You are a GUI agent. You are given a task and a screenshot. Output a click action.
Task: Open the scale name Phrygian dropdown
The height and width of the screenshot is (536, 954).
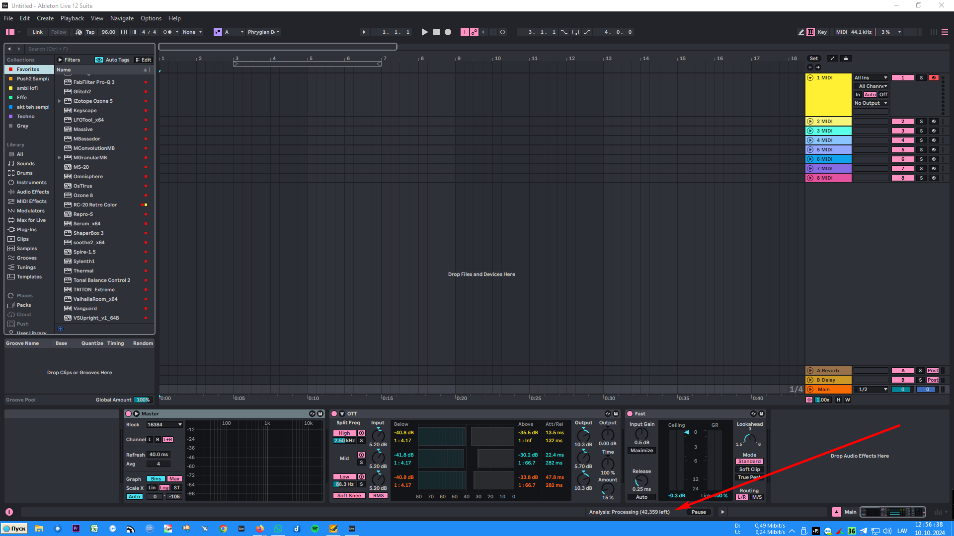point(263,32)
